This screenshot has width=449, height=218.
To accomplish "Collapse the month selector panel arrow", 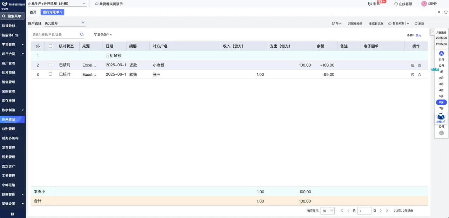I will 433,32.
